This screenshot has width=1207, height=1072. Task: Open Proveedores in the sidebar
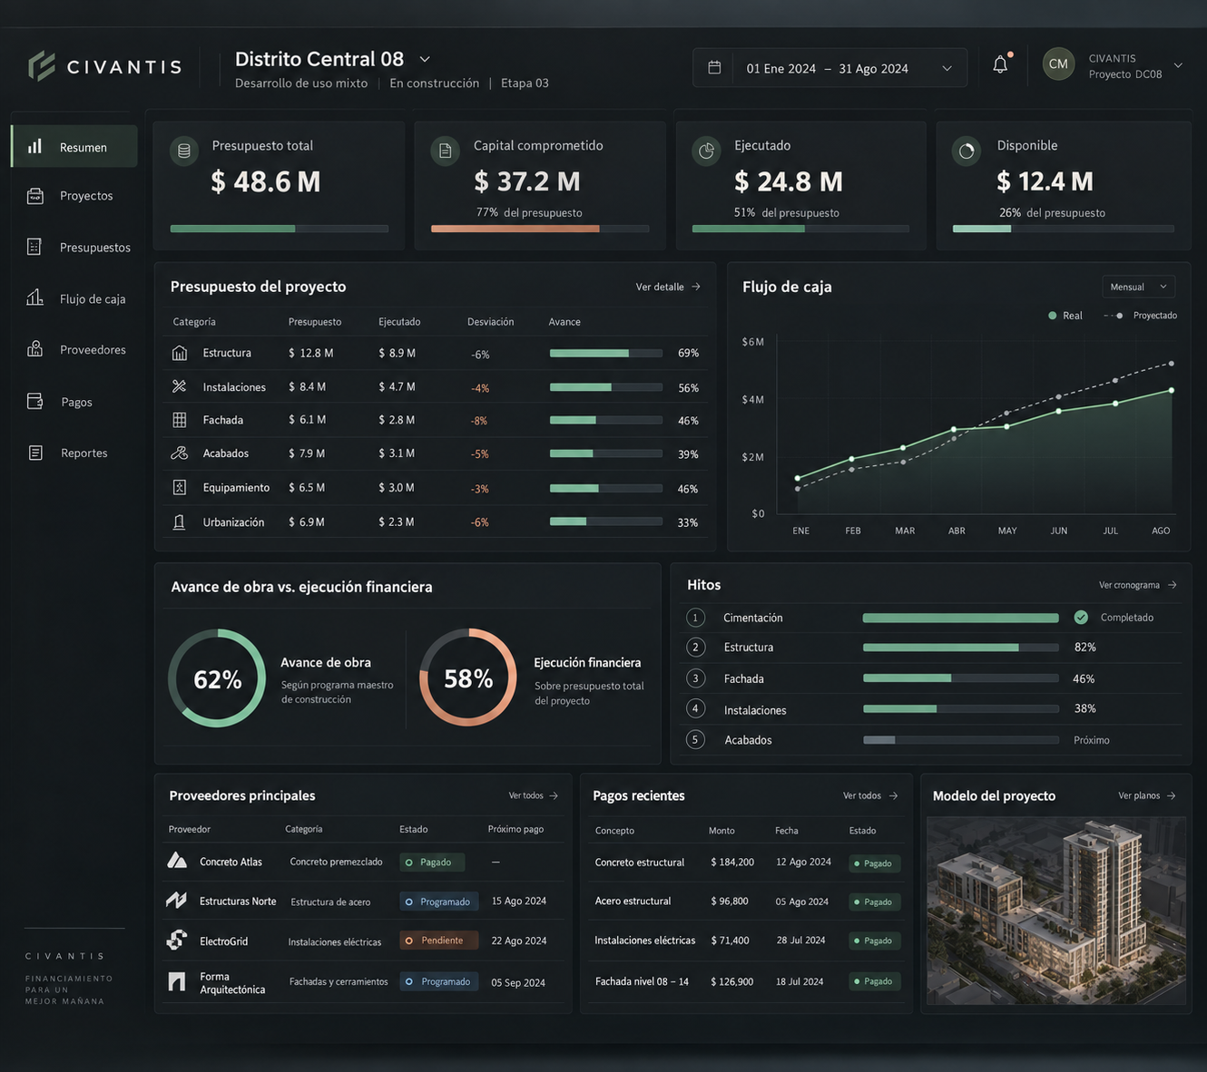74,349
